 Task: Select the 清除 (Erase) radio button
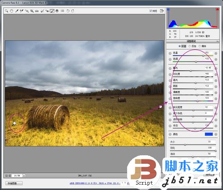tap(200, 46)
